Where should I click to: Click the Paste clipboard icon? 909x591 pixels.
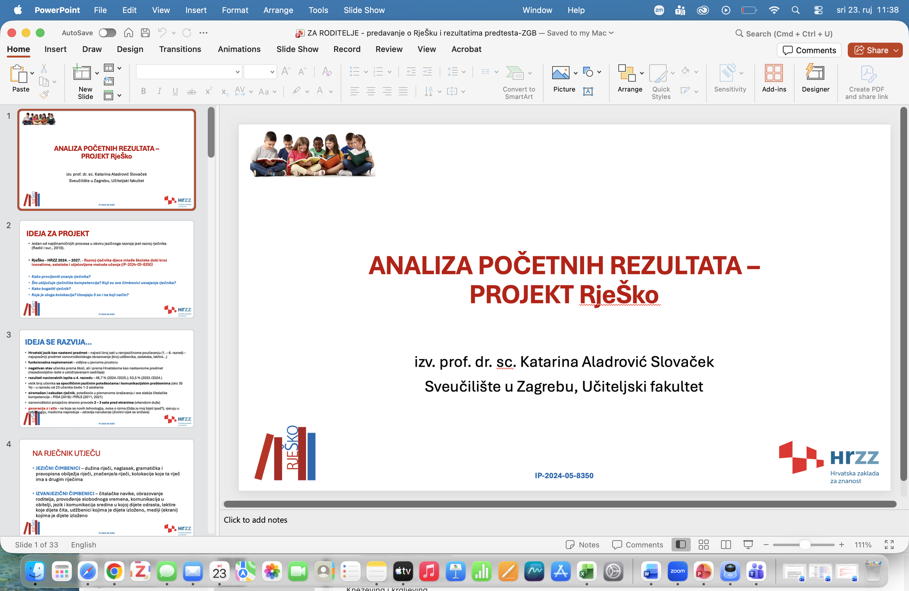pos(19,74)
